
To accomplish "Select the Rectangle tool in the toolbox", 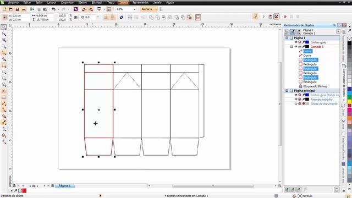I will [4, 65].
